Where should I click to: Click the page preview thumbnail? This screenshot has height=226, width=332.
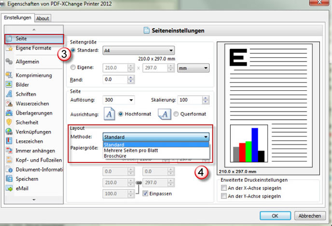point(268,105)
